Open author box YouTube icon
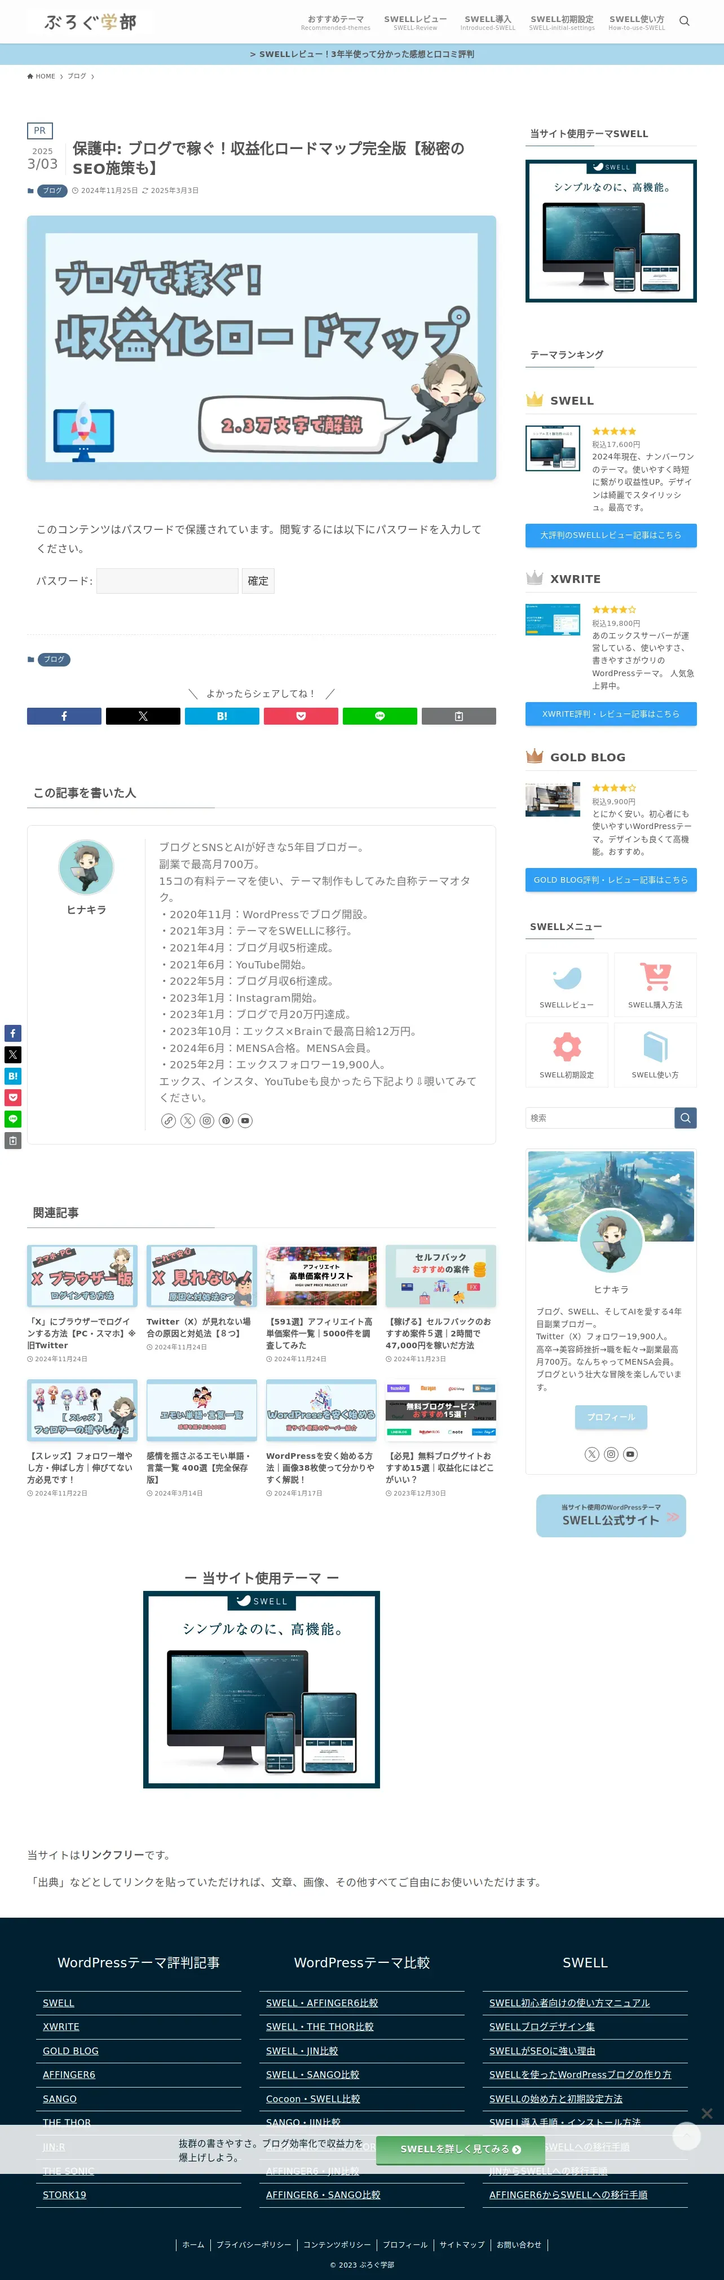 click(x=246, y=1120)
